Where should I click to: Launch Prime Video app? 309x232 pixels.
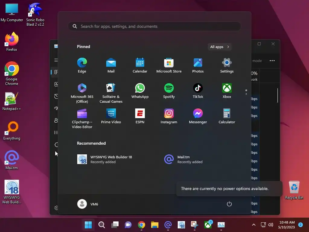(111, 116)
